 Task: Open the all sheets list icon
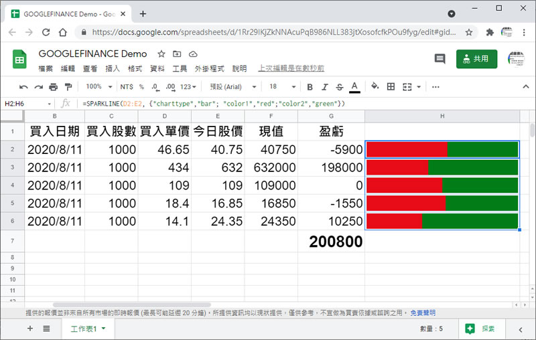coord(46,329)
